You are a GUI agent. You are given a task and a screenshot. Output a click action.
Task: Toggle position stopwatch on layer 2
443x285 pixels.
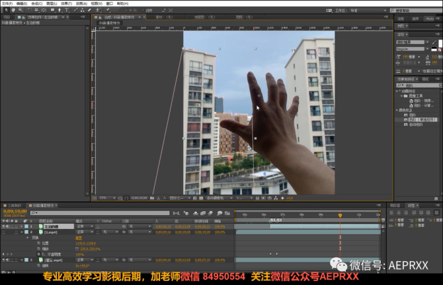click(39, 243)
